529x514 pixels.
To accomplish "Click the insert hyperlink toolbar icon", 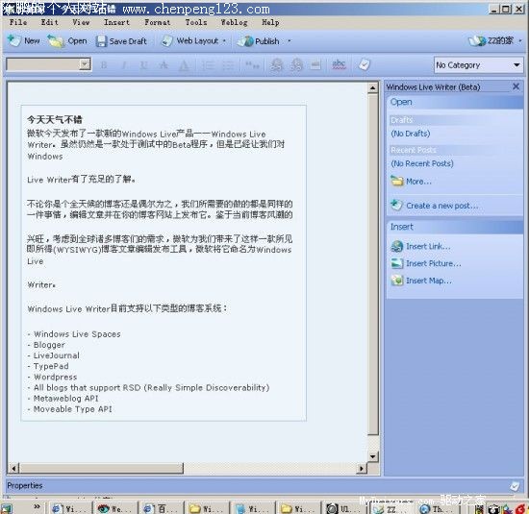I will point(277,64).
